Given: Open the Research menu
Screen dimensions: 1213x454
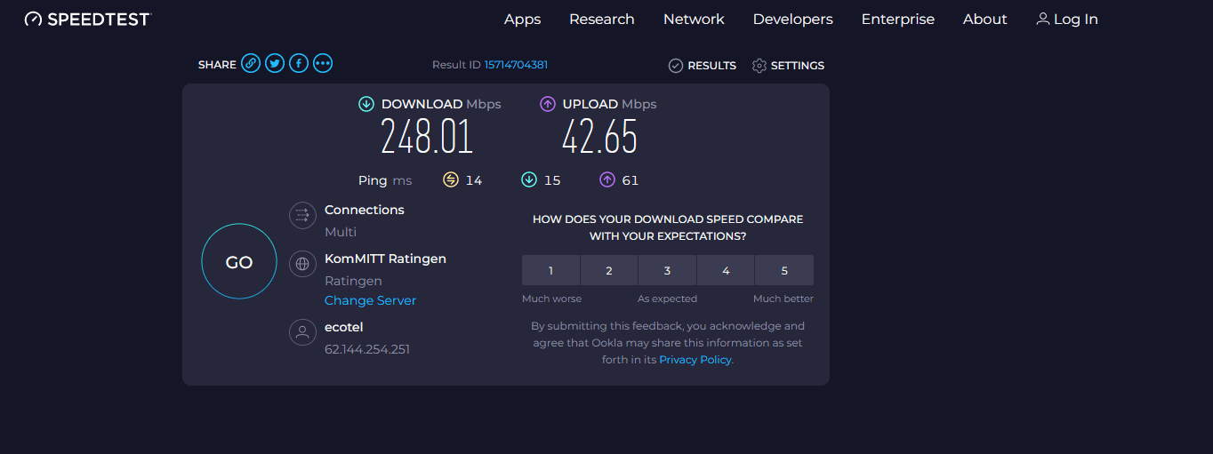Looking at the screenshot, I should point(602,19).
